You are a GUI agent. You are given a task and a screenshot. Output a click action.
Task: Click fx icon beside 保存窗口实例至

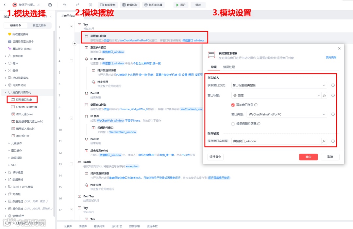pyautogui.click(x=324, y=141)
